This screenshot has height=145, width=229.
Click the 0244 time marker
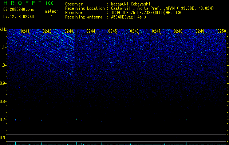pos(91,31)
